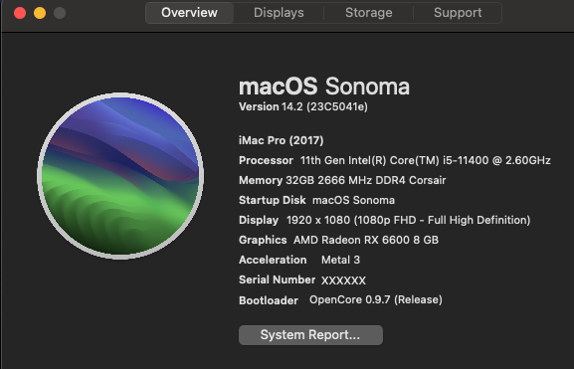Click the 1920 x 1080 display value

(408, 220)
